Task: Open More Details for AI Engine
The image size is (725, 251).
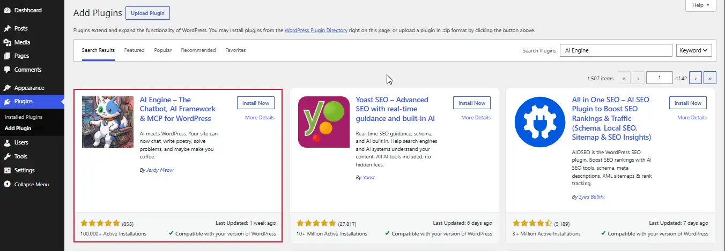Action: 260,118
